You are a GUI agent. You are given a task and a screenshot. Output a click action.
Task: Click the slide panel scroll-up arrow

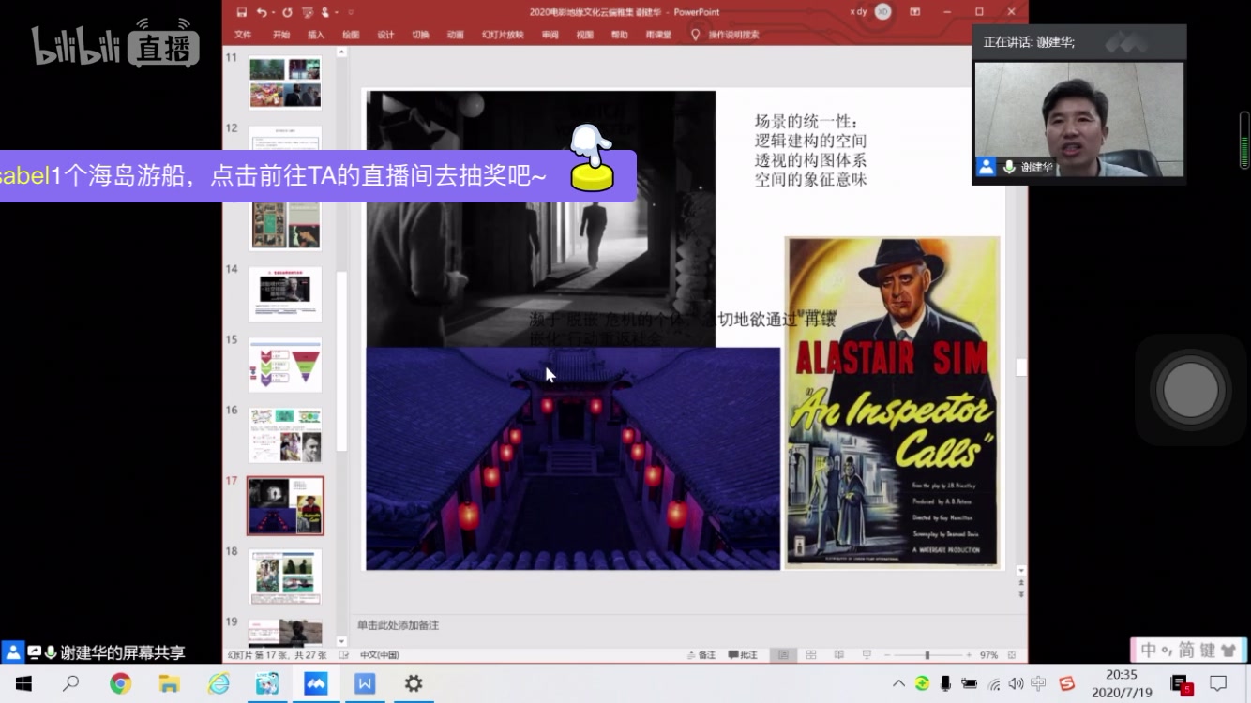point(341,53)
